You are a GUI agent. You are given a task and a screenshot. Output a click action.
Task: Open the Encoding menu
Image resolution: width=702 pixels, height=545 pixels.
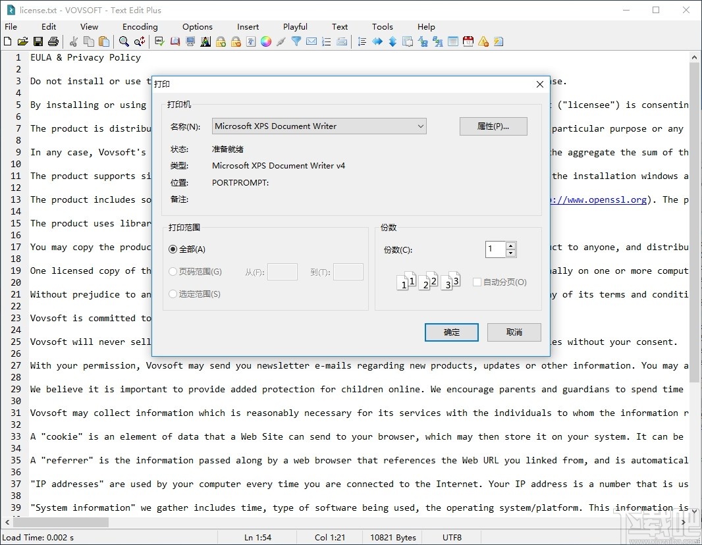point(140,27)
